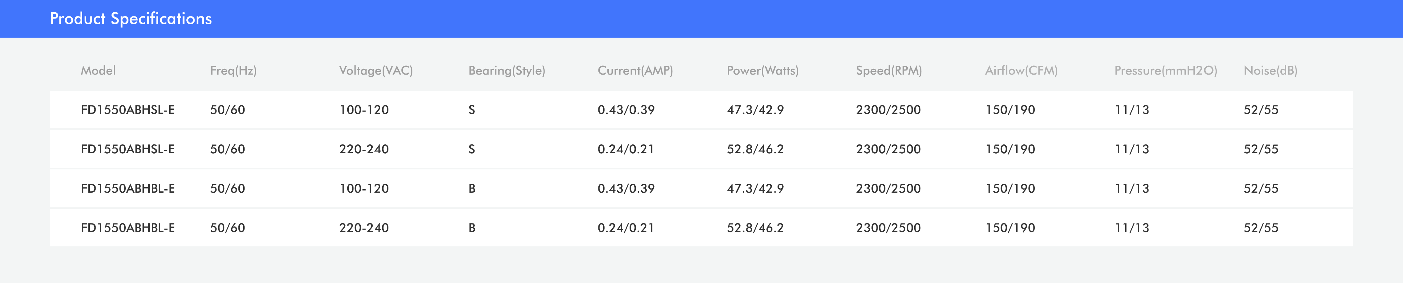This screenshot has height=283, width=1403.
Task: Click 0.43/0.39 current in the FD1550ABHBL-E row
Action: (x=626, y=189)
